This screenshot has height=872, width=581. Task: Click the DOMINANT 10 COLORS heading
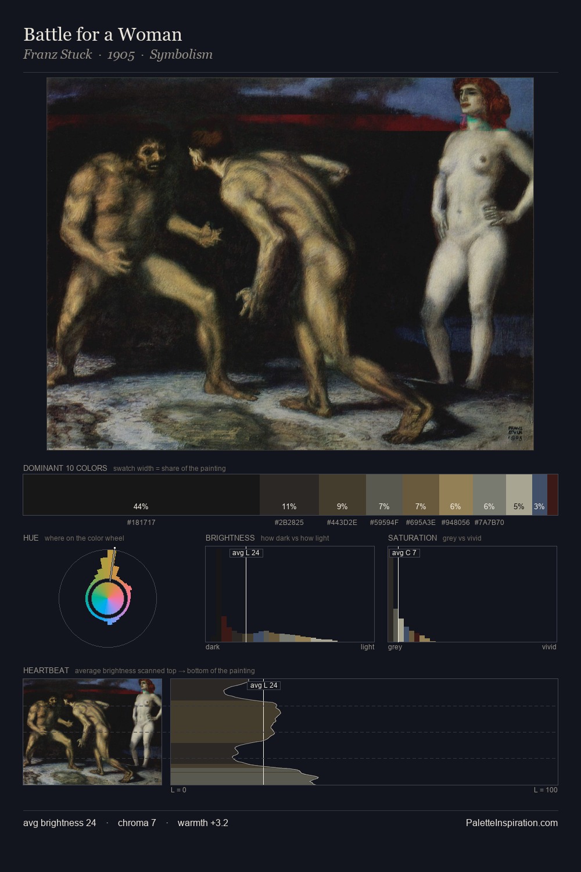coord(65,468)
